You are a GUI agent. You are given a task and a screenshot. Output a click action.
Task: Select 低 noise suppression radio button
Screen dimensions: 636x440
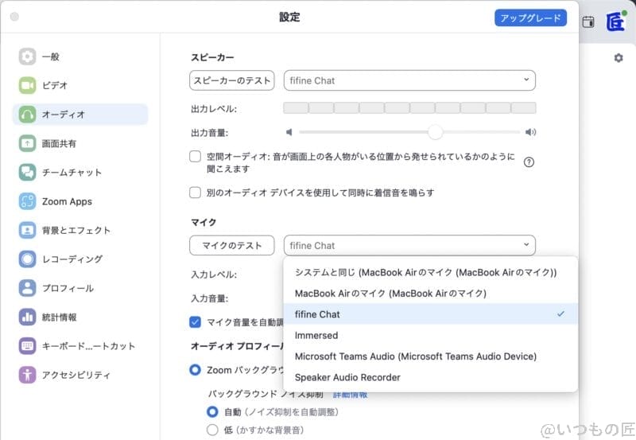212,430
